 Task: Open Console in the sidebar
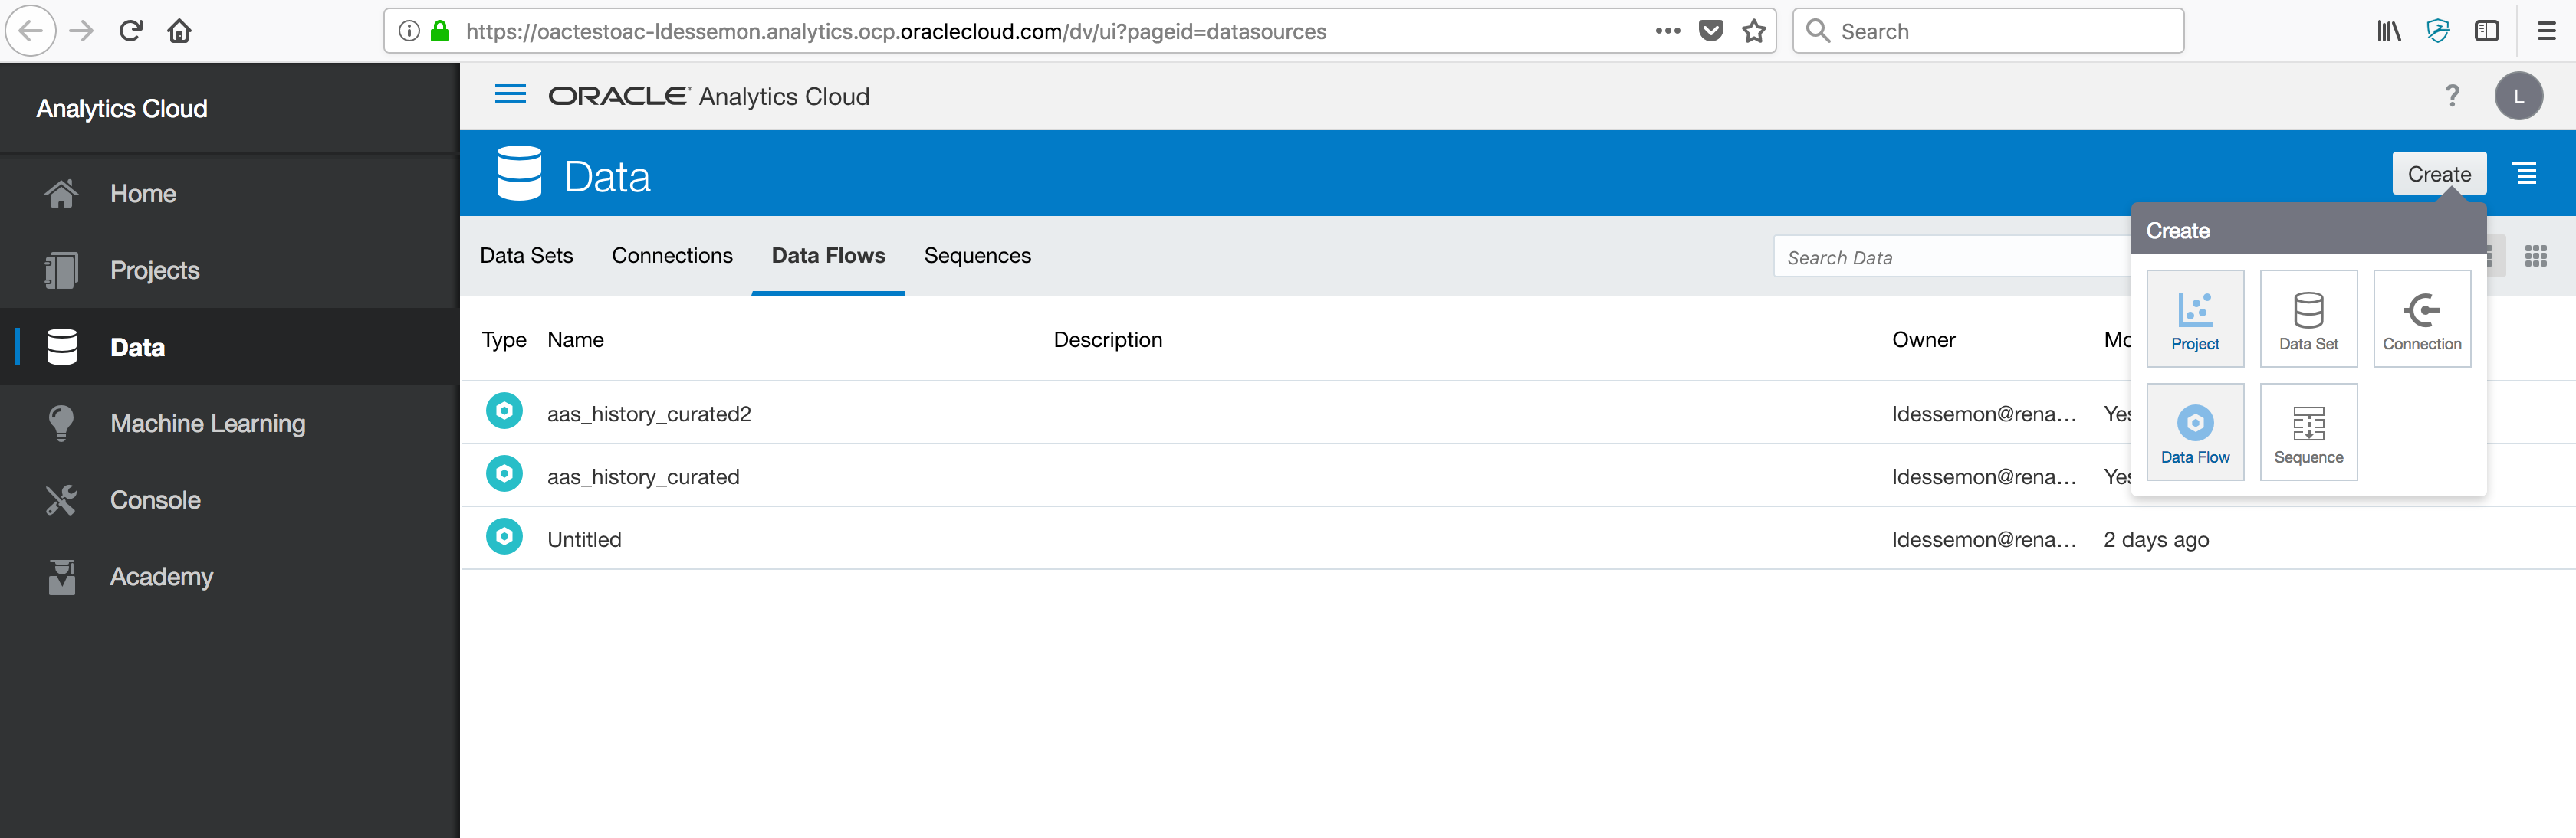(x=229, y=500)
